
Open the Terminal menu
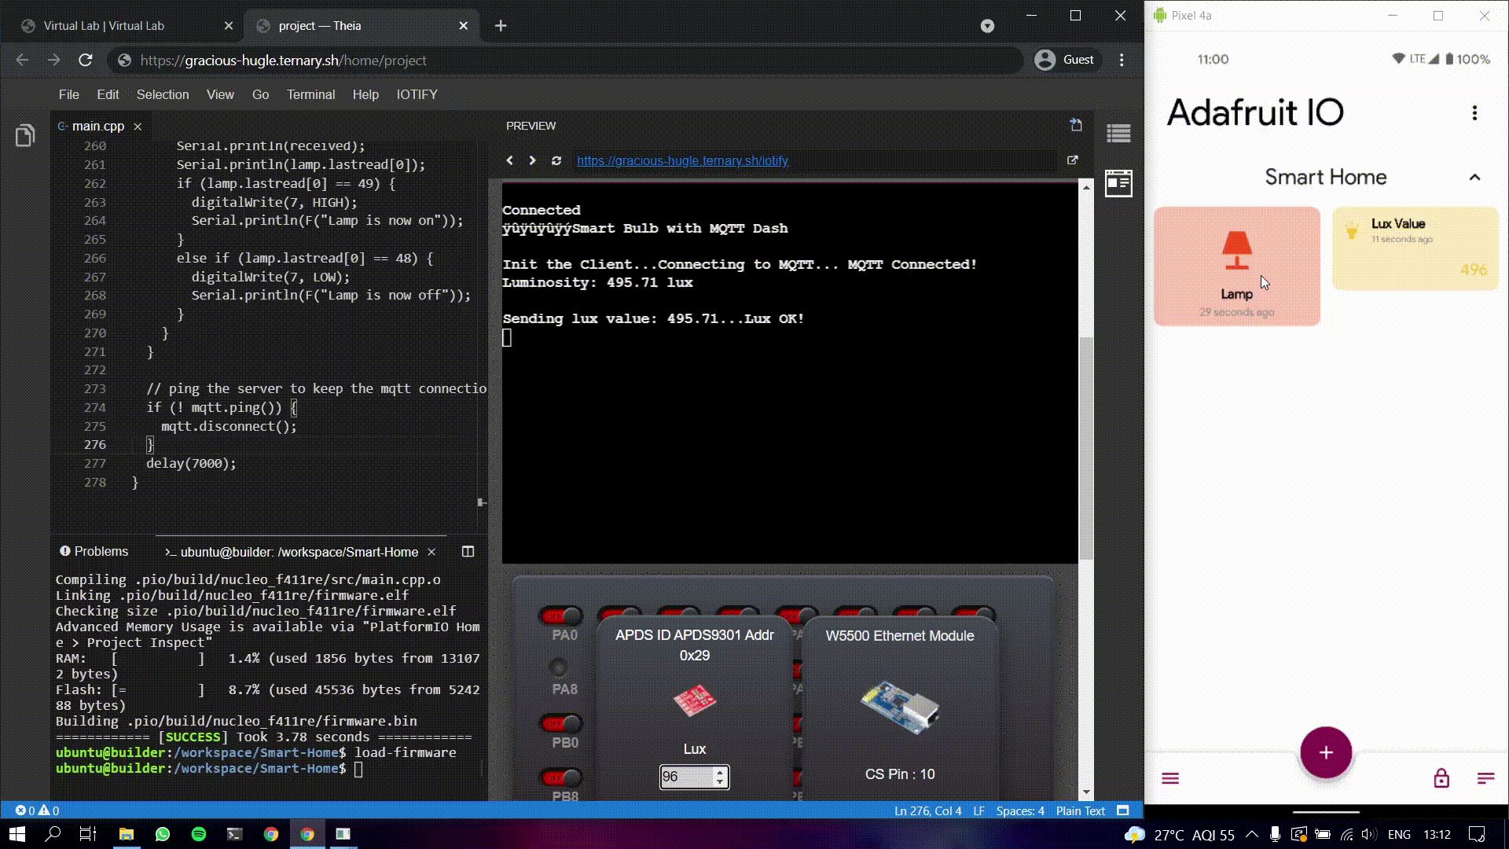click(x=310, y=94)
